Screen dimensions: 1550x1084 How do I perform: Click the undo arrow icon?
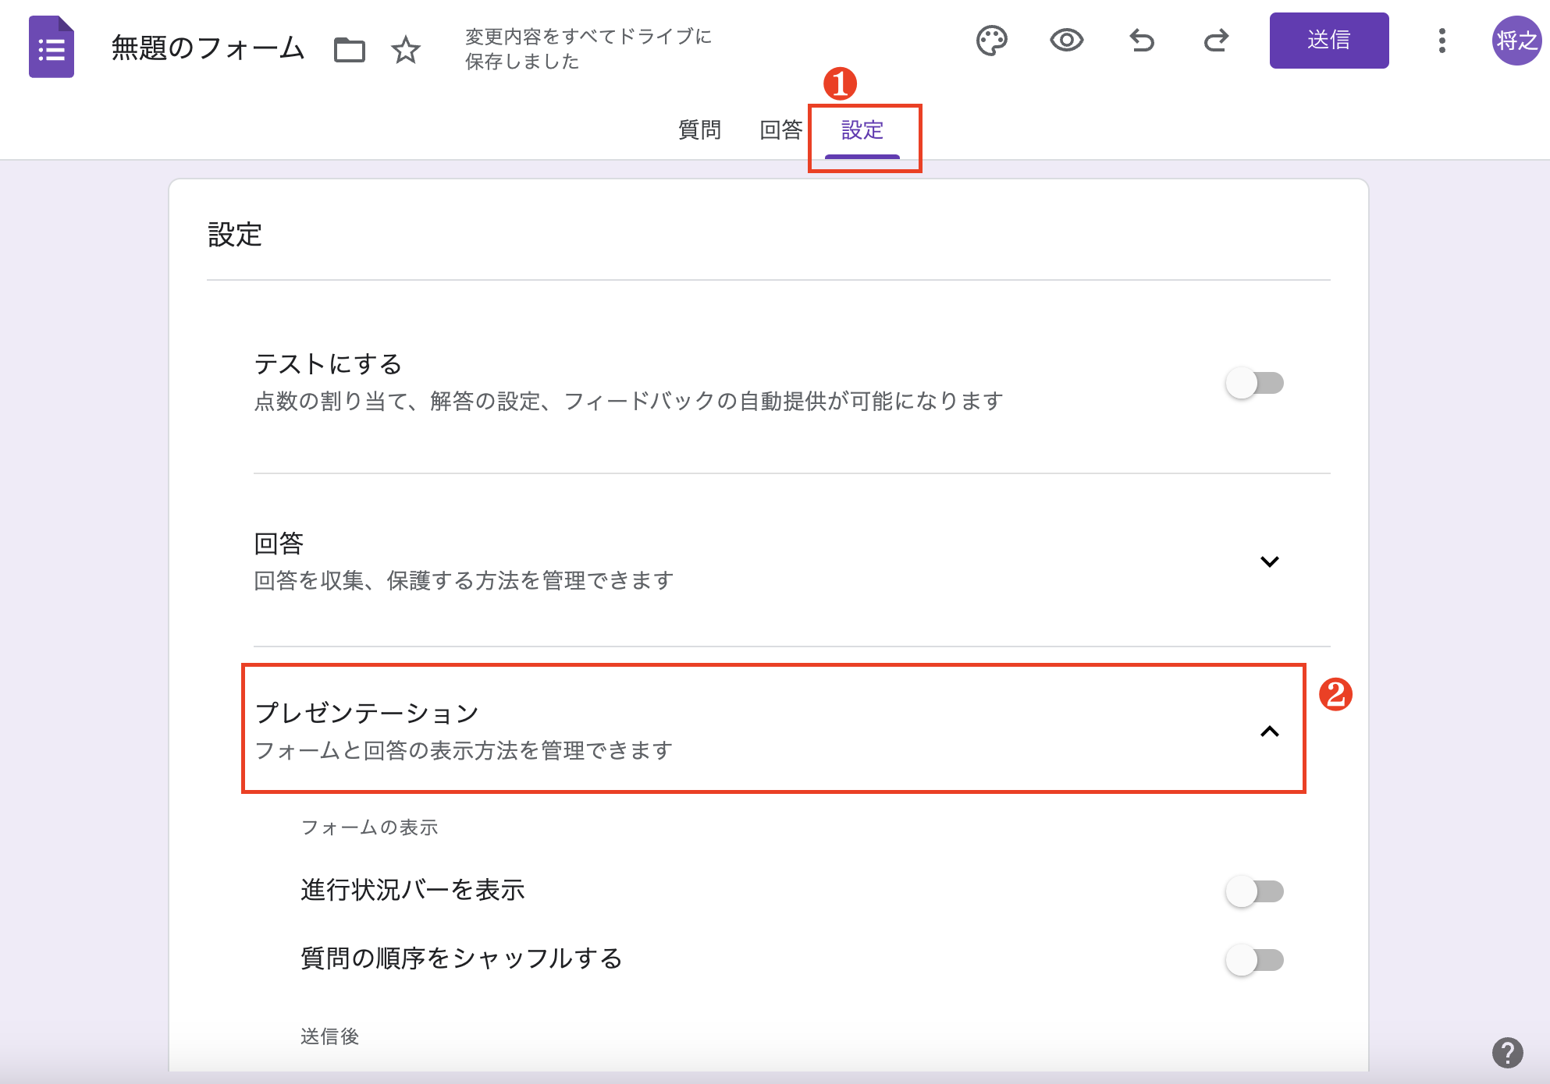(x=1141, y=41)
